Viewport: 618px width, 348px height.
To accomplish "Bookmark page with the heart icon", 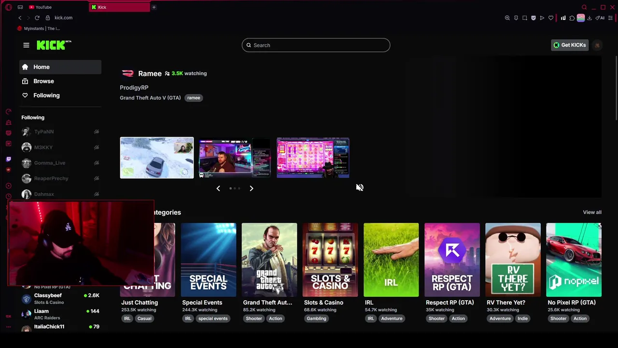I will coord(551,18).
